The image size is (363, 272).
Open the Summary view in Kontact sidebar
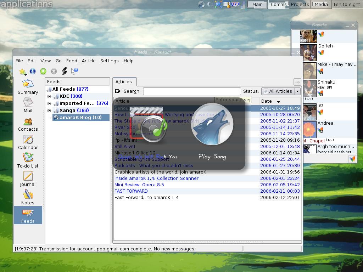(x=28, y=87)
